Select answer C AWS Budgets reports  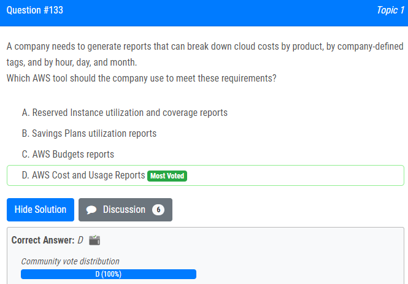pos(68,154)
